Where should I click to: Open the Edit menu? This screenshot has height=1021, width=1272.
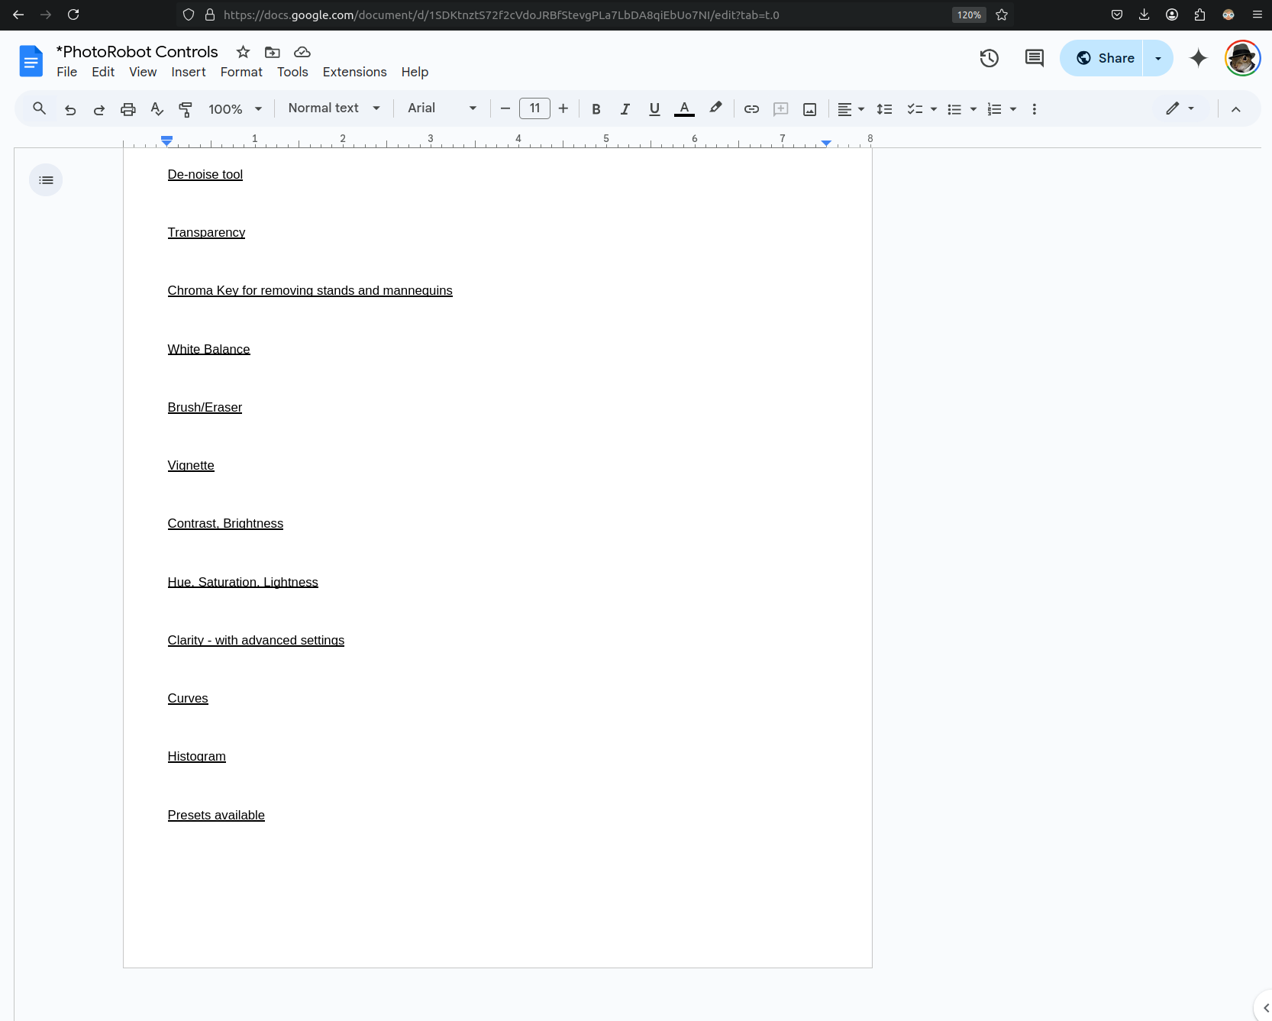pos(103,72)
